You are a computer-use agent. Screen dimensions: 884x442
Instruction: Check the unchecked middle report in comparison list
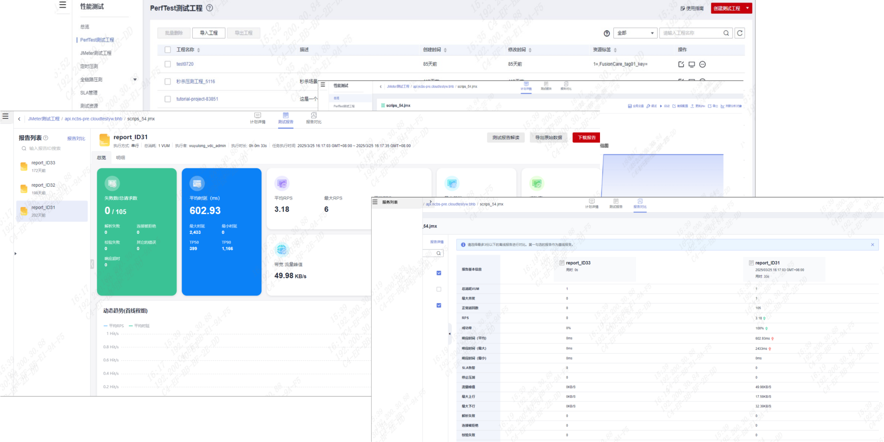pos(439,289)
